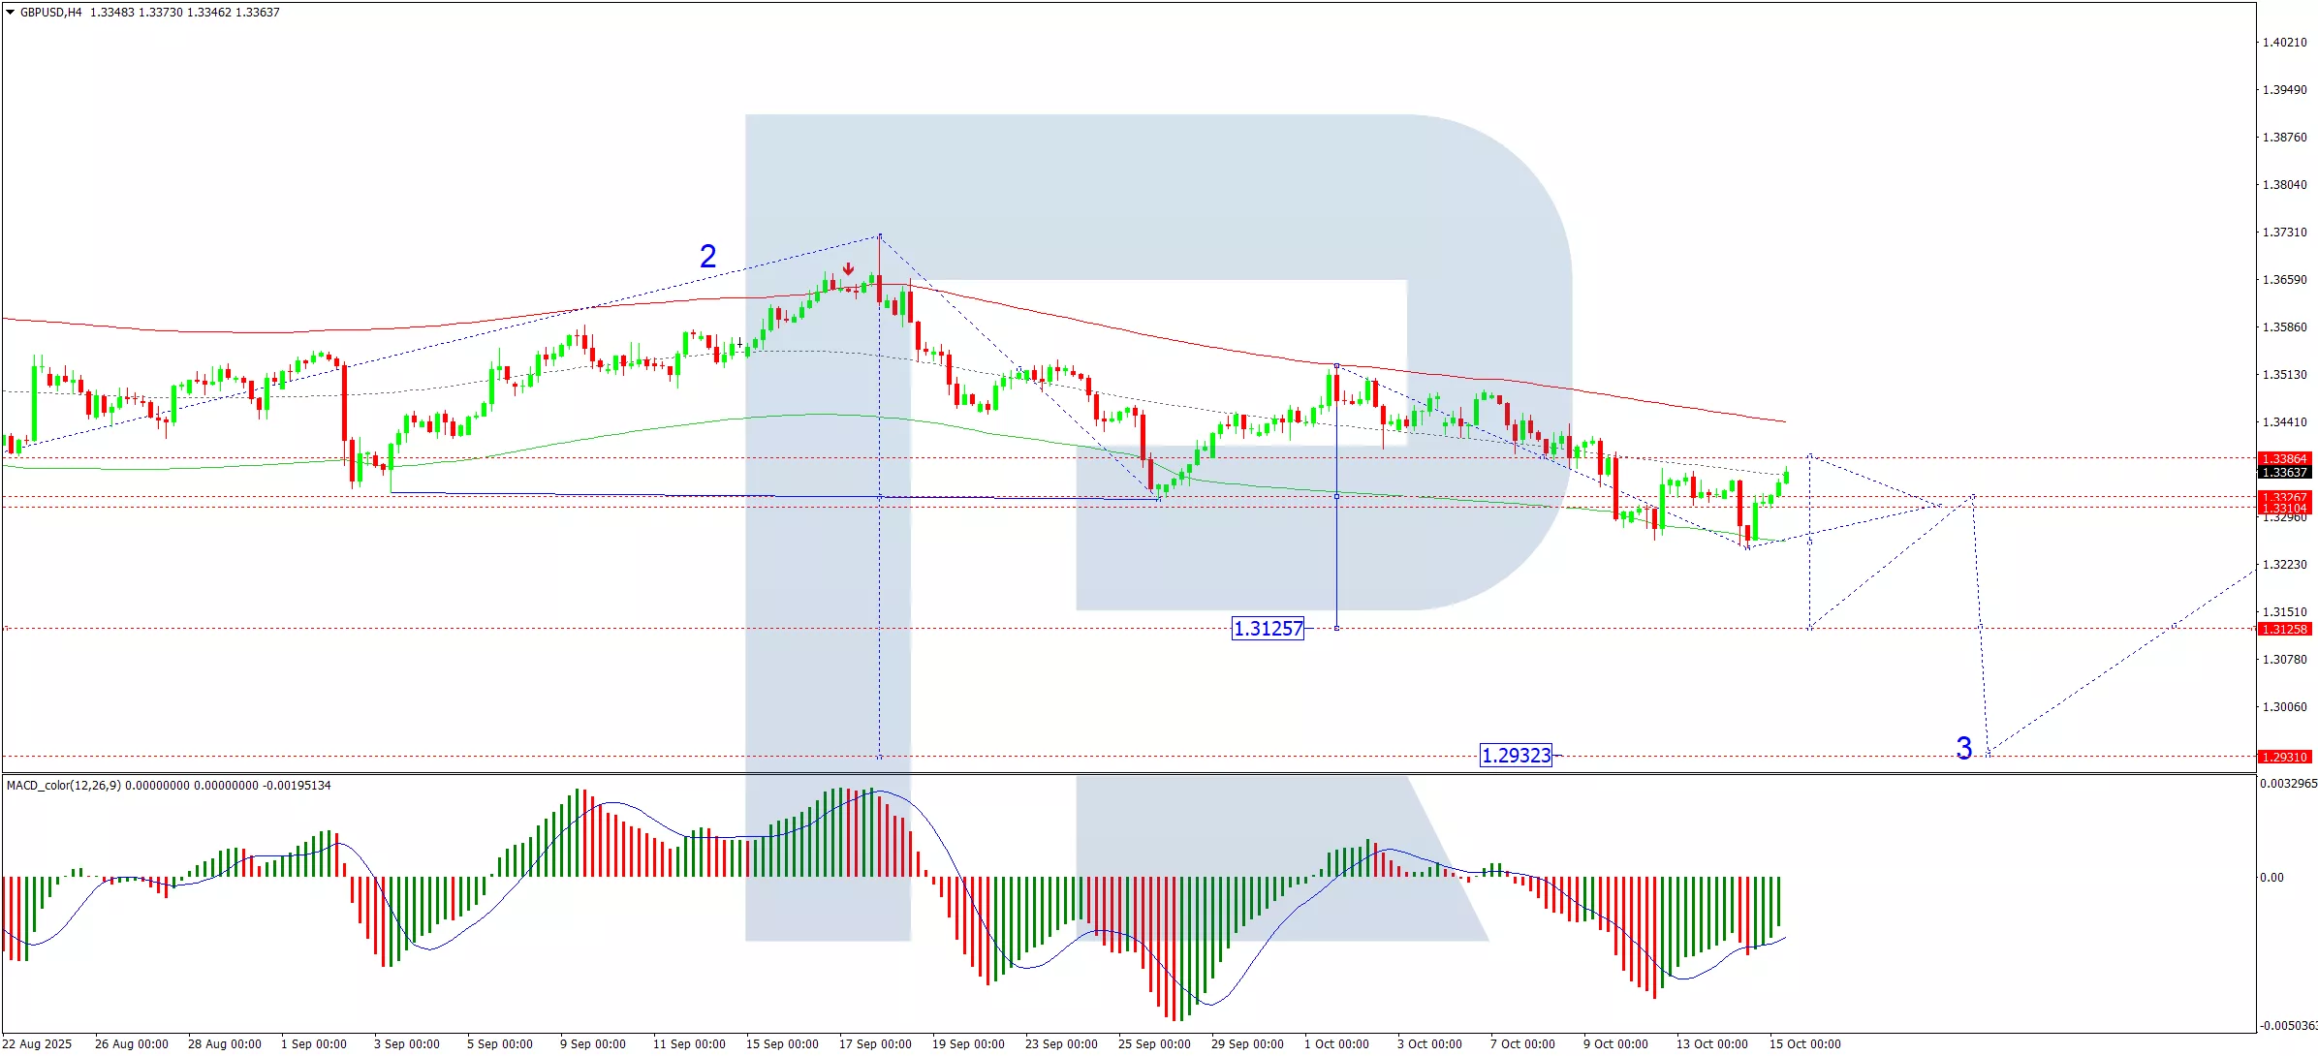Click the 1.31257 price text label

[x=1268, y=629]
